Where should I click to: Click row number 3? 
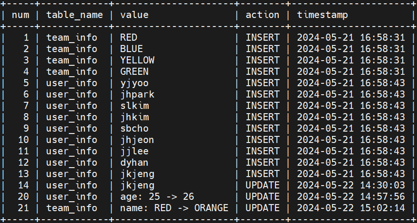click(26, 60)
